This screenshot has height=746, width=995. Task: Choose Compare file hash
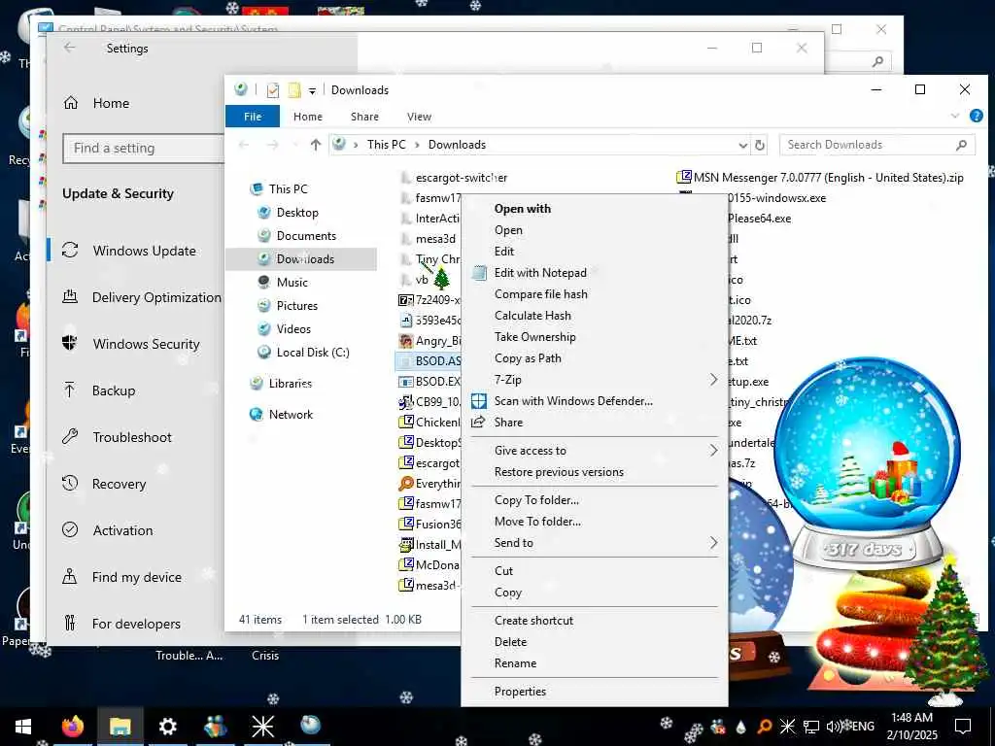[540, 294]
